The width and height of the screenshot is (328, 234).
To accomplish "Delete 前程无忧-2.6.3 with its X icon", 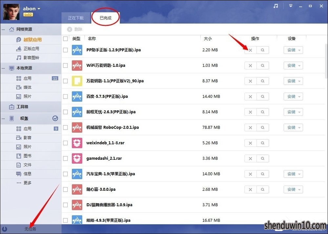I will 250,112.
